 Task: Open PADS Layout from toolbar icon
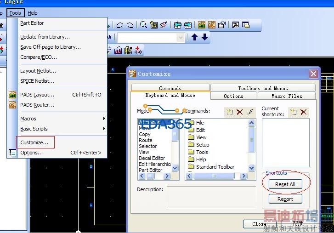tap(201, 25)
